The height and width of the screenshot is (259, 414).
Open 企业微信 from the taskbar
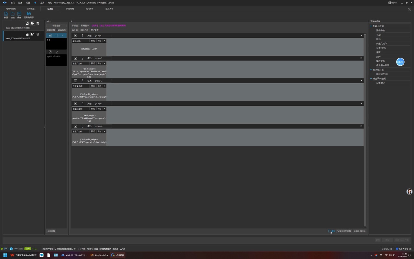pyautogui.click(x=118, y=255)
